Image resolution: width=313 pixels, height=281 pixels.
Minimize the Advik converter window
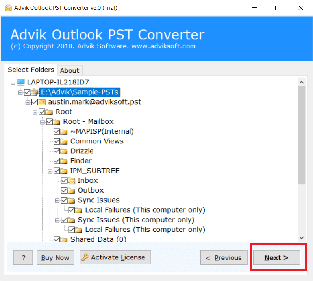[x=254, y=8]
